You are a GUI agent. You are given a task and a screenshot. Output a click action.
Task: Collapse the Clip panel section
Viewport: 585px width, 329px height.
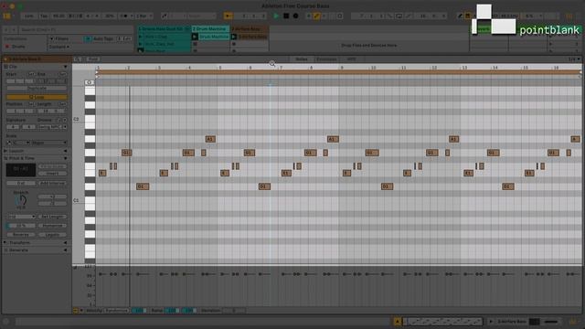pos(65,67)
